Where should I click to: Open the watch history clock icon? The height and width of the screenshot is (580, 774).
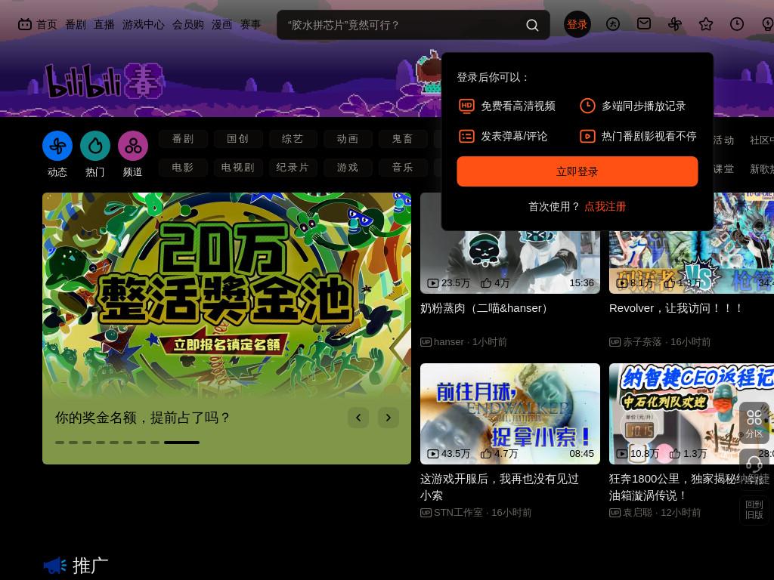(x=736, y=23)
